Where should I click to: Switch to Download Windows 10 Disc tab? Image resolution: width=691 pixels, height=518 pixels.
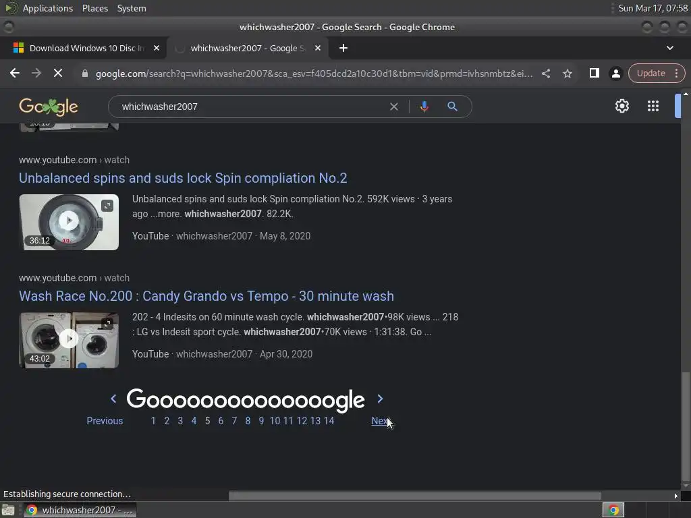coord(83,48)
